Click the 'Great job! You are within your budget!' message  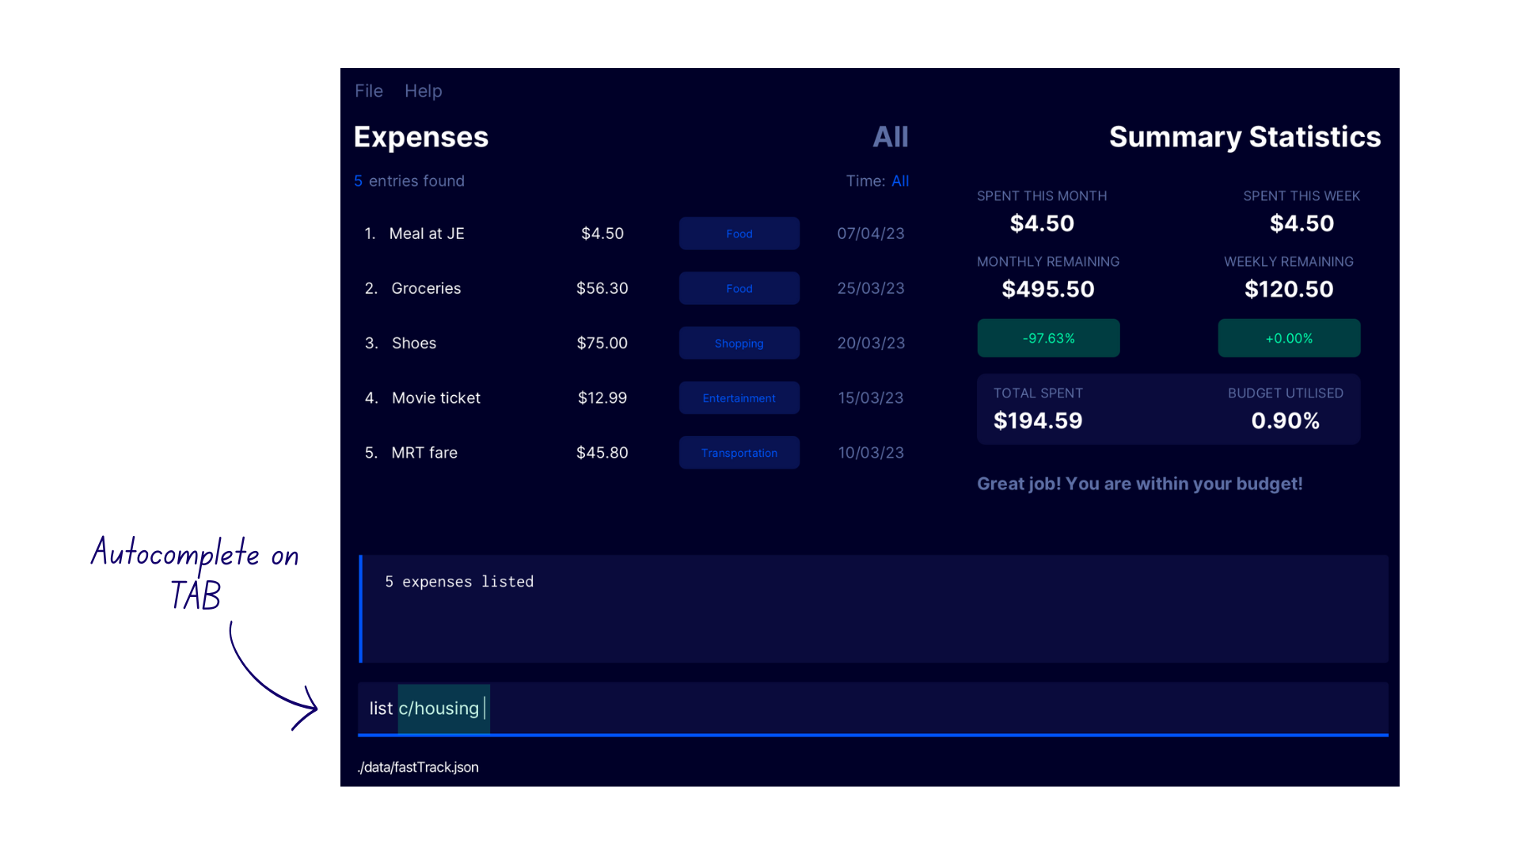[1140, 484]
